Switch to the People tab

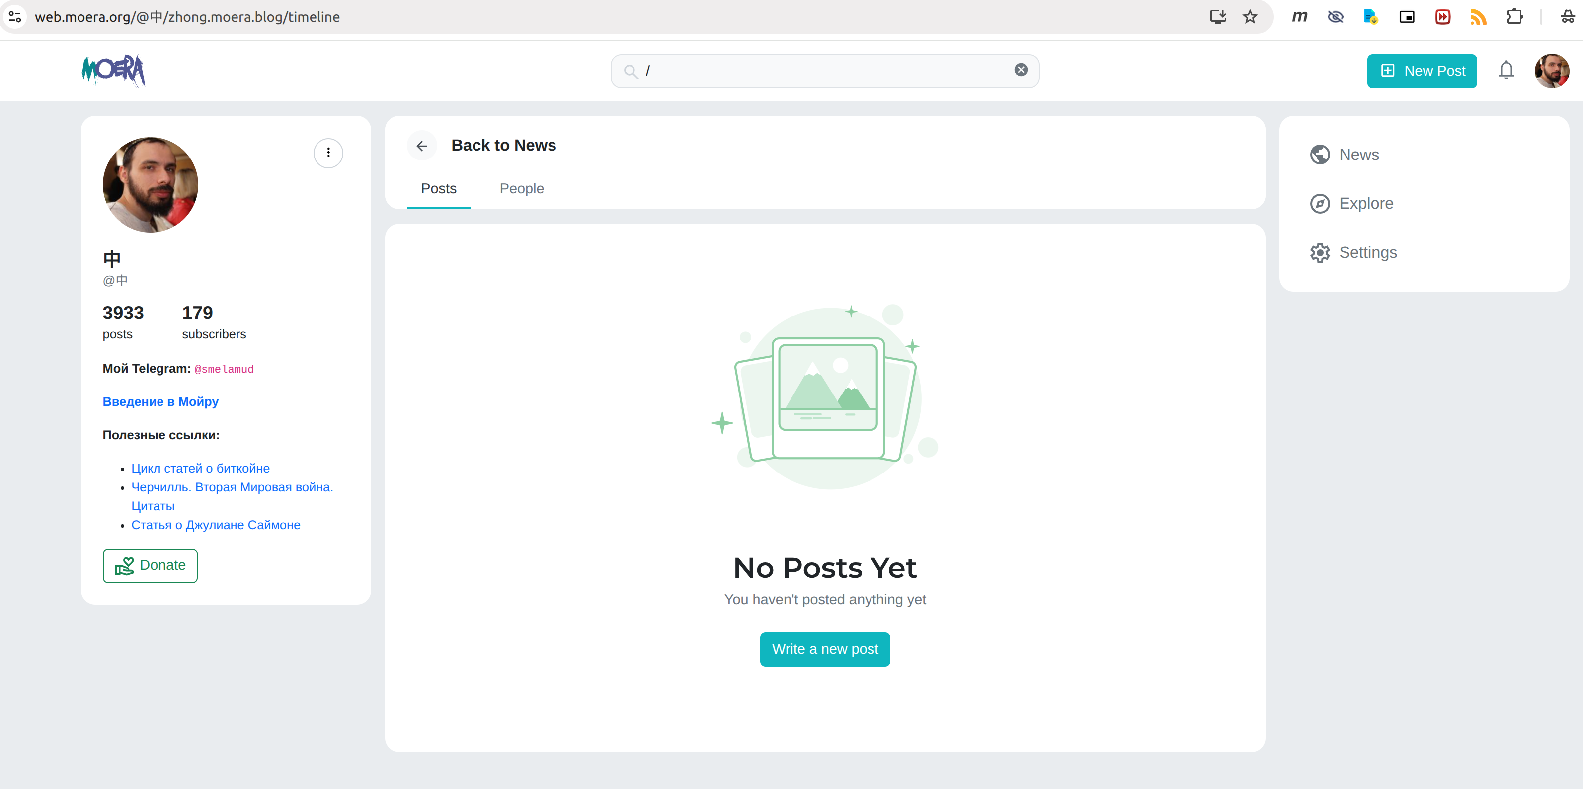point(521,189)
